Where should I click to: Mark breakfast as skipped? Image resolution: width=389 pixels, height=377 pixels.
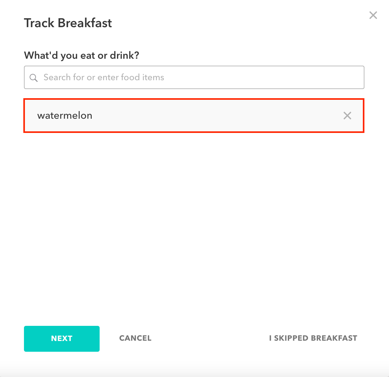coord(313,338)
